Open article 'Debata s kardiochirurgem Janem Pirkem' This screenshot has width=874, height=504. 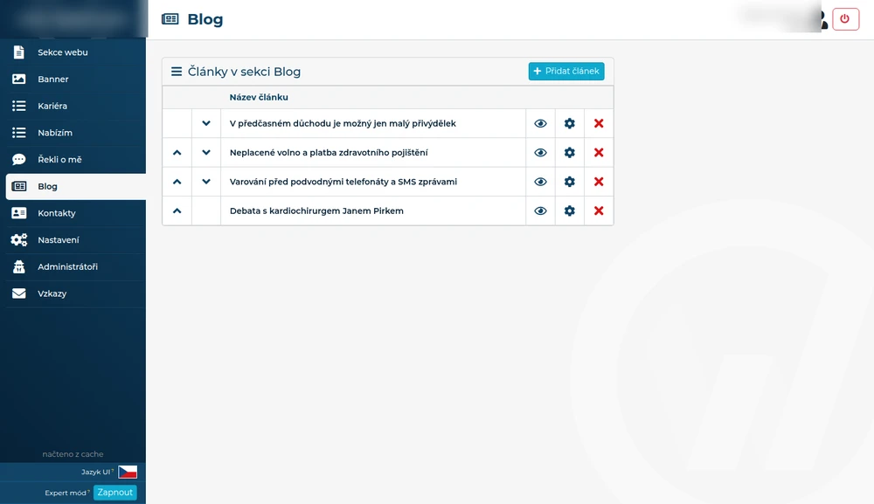pos(316,211)
